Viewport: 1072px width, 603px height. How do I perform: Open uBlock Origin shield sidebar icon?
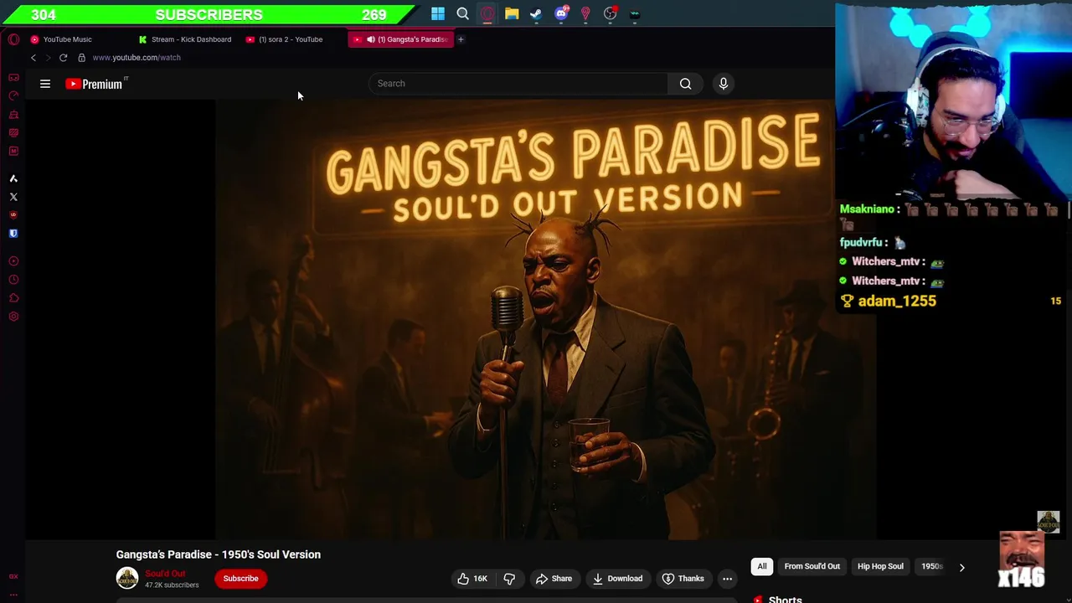13,215
